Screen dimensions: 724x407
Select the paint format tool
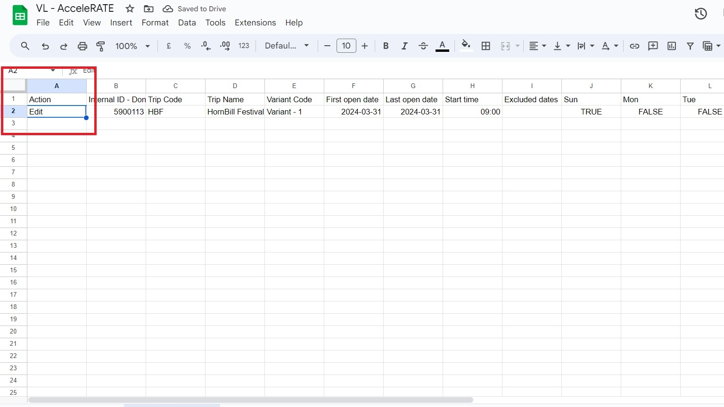[x=100, y=46]
